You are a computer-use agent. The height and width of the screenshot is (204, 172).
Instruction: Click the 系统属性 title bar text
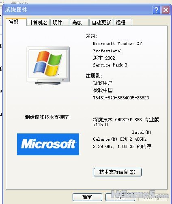pyautogui.click(x=16, y=10)
